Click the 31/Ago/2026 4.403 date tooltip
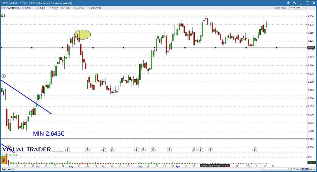Viewport: 317px width, 172px height. (215, 166)
